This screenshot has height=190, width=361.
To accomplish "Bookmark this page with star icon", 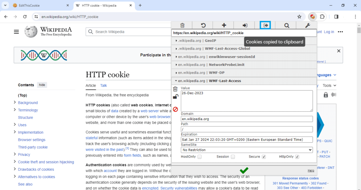I will [299, 17].
